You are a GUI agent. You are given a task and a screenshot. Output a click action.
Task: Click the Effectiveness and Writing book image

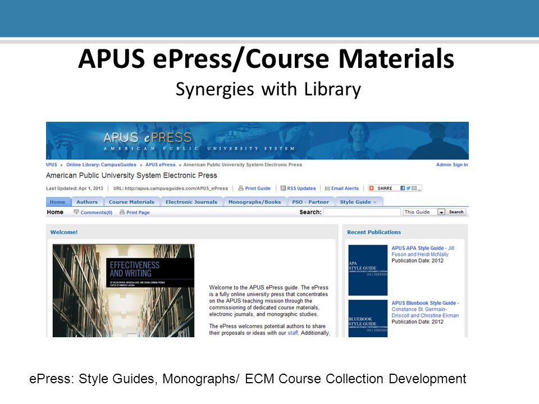[124, 291]
